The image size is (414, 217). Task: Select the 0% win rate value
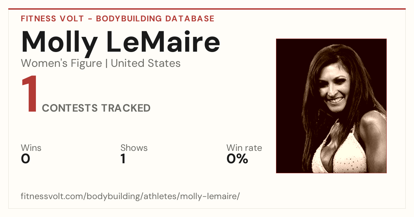tap(237, 159)
